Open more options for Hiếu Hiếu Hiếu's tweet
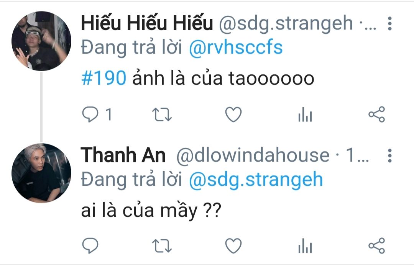 390,23
